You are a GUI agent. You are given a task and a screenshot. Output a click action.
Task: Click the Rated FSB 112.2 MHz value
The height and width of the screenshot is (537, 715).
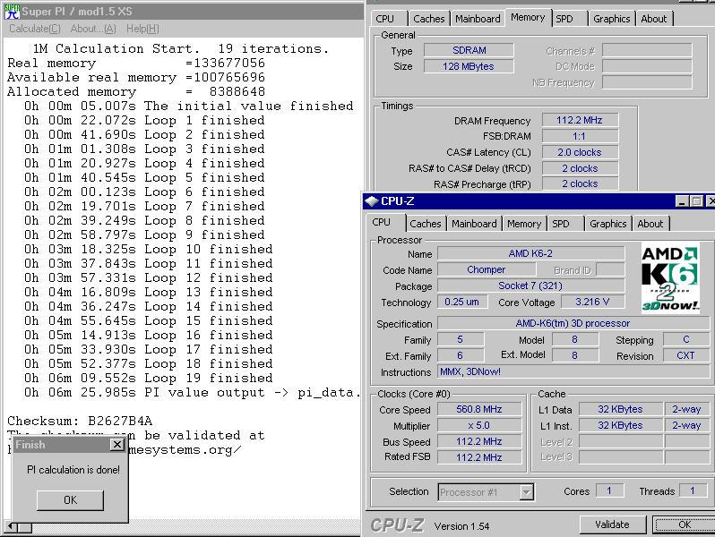tap(479, 457)
